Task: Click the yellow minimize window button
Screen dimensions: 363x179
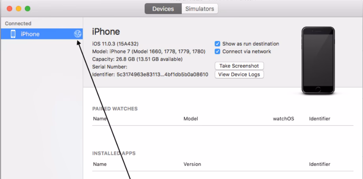Action: pos(18,8)
